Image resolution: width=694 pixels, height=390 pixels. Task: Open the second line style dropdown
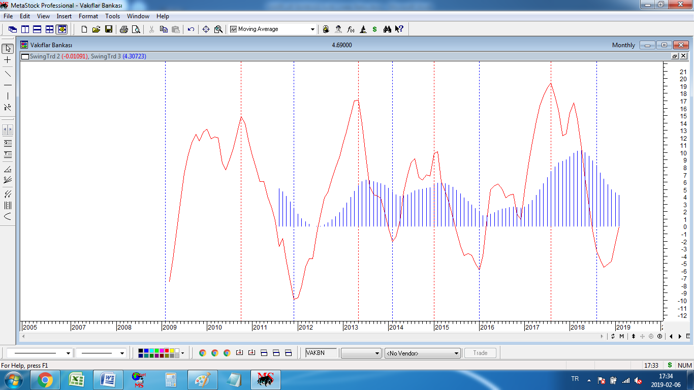[122, 353]
